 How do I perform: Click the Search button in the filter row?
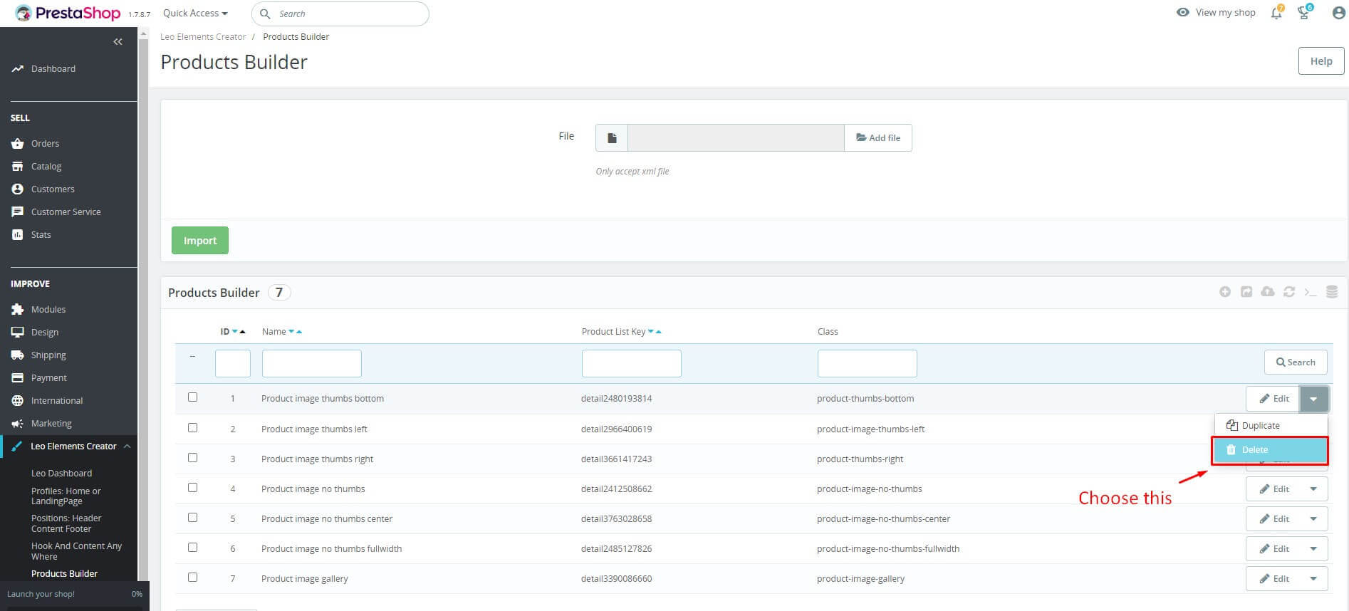[1296, 362]
